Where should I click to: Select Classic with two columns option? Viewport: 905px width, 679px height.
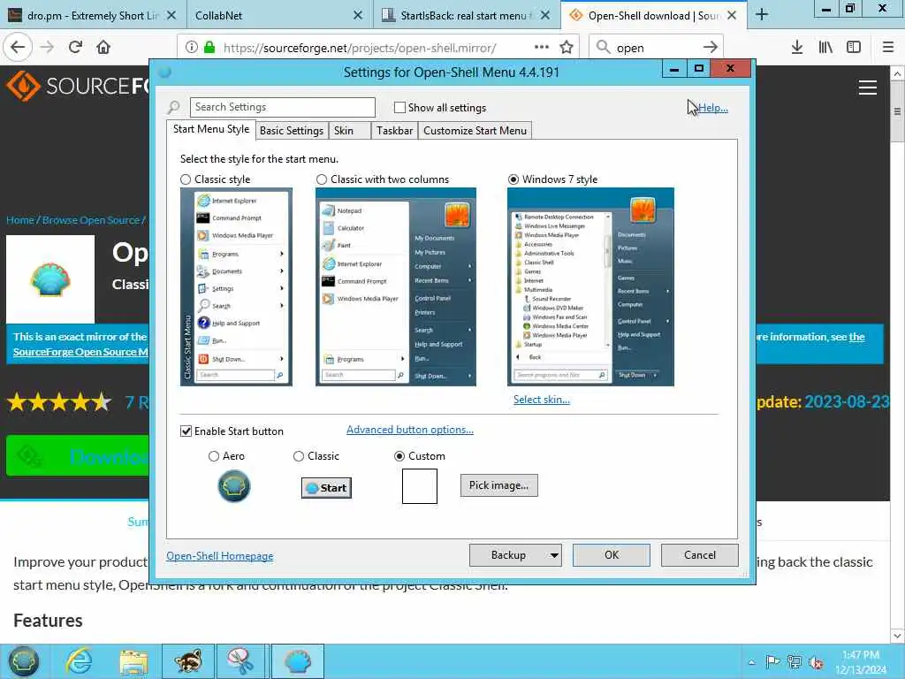[322, 179]
